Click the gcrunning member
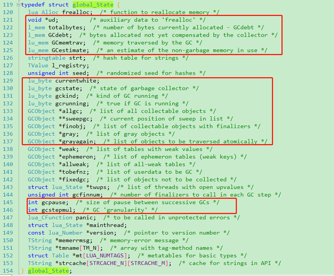334x276 pixels. [x=71, y=104]
